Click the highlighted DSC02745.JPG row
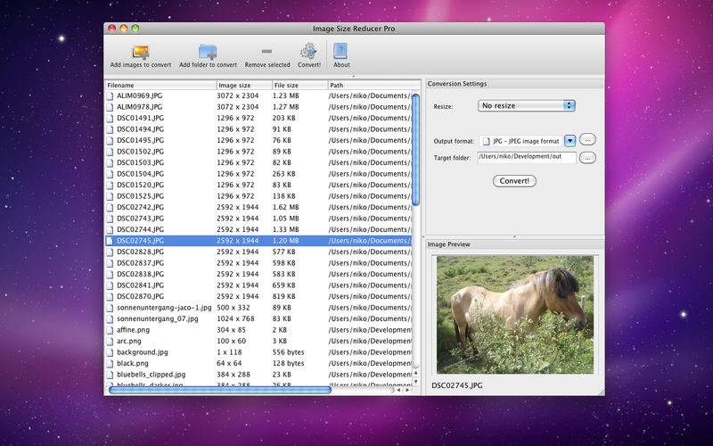Viewport: 713px width, 446px height. (258, 241)
